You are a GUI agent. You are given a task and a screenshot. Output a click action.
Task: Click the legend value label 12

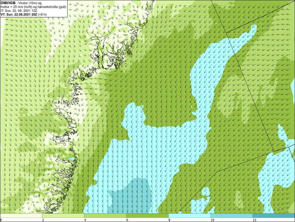[x=255, y=220]
